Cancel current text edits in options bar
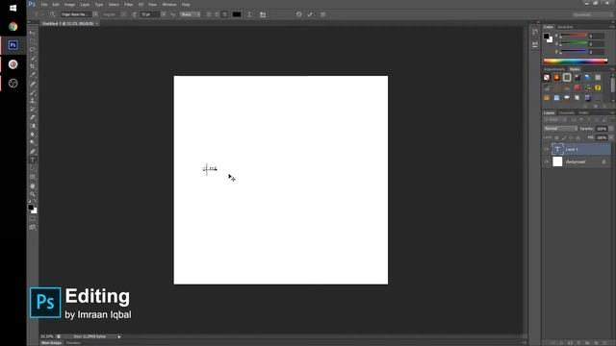Image resolution: width=616 pixels, height=346 pixels. point(299,14)
